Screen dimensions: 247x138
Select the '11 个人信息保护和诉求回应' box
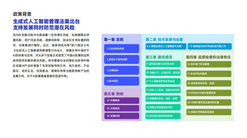tap(163, 81)
